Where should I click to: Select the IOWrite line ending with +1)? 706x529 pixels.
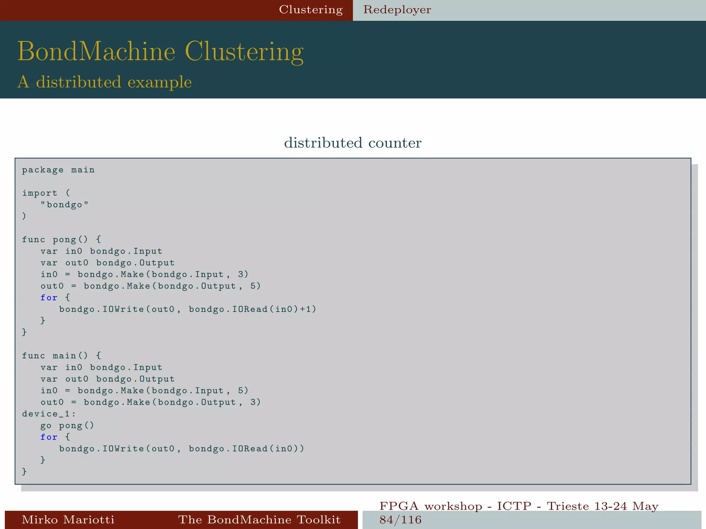(188, 309)
